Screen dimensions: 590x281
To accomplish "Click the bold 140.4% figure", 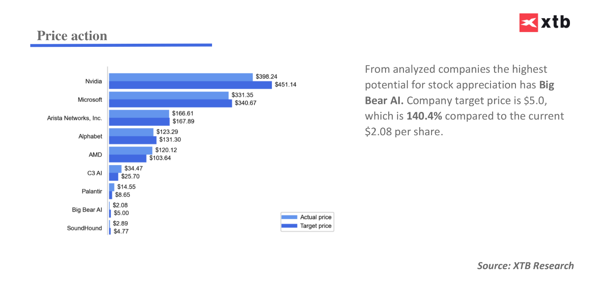I will [424, 116].
